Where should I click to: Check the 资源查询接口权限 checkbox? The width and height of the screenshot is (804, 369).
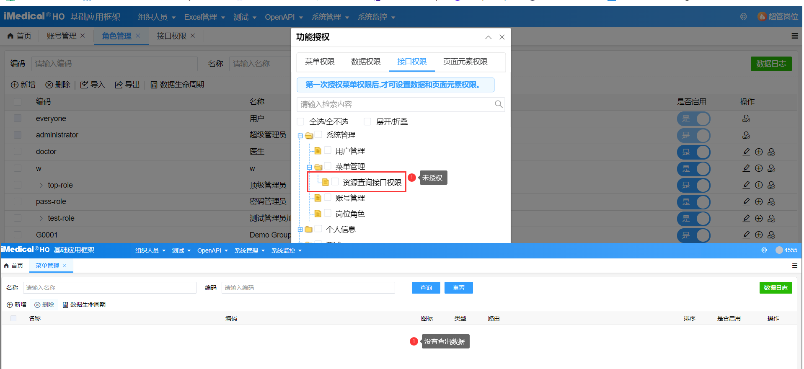(335, 181)
